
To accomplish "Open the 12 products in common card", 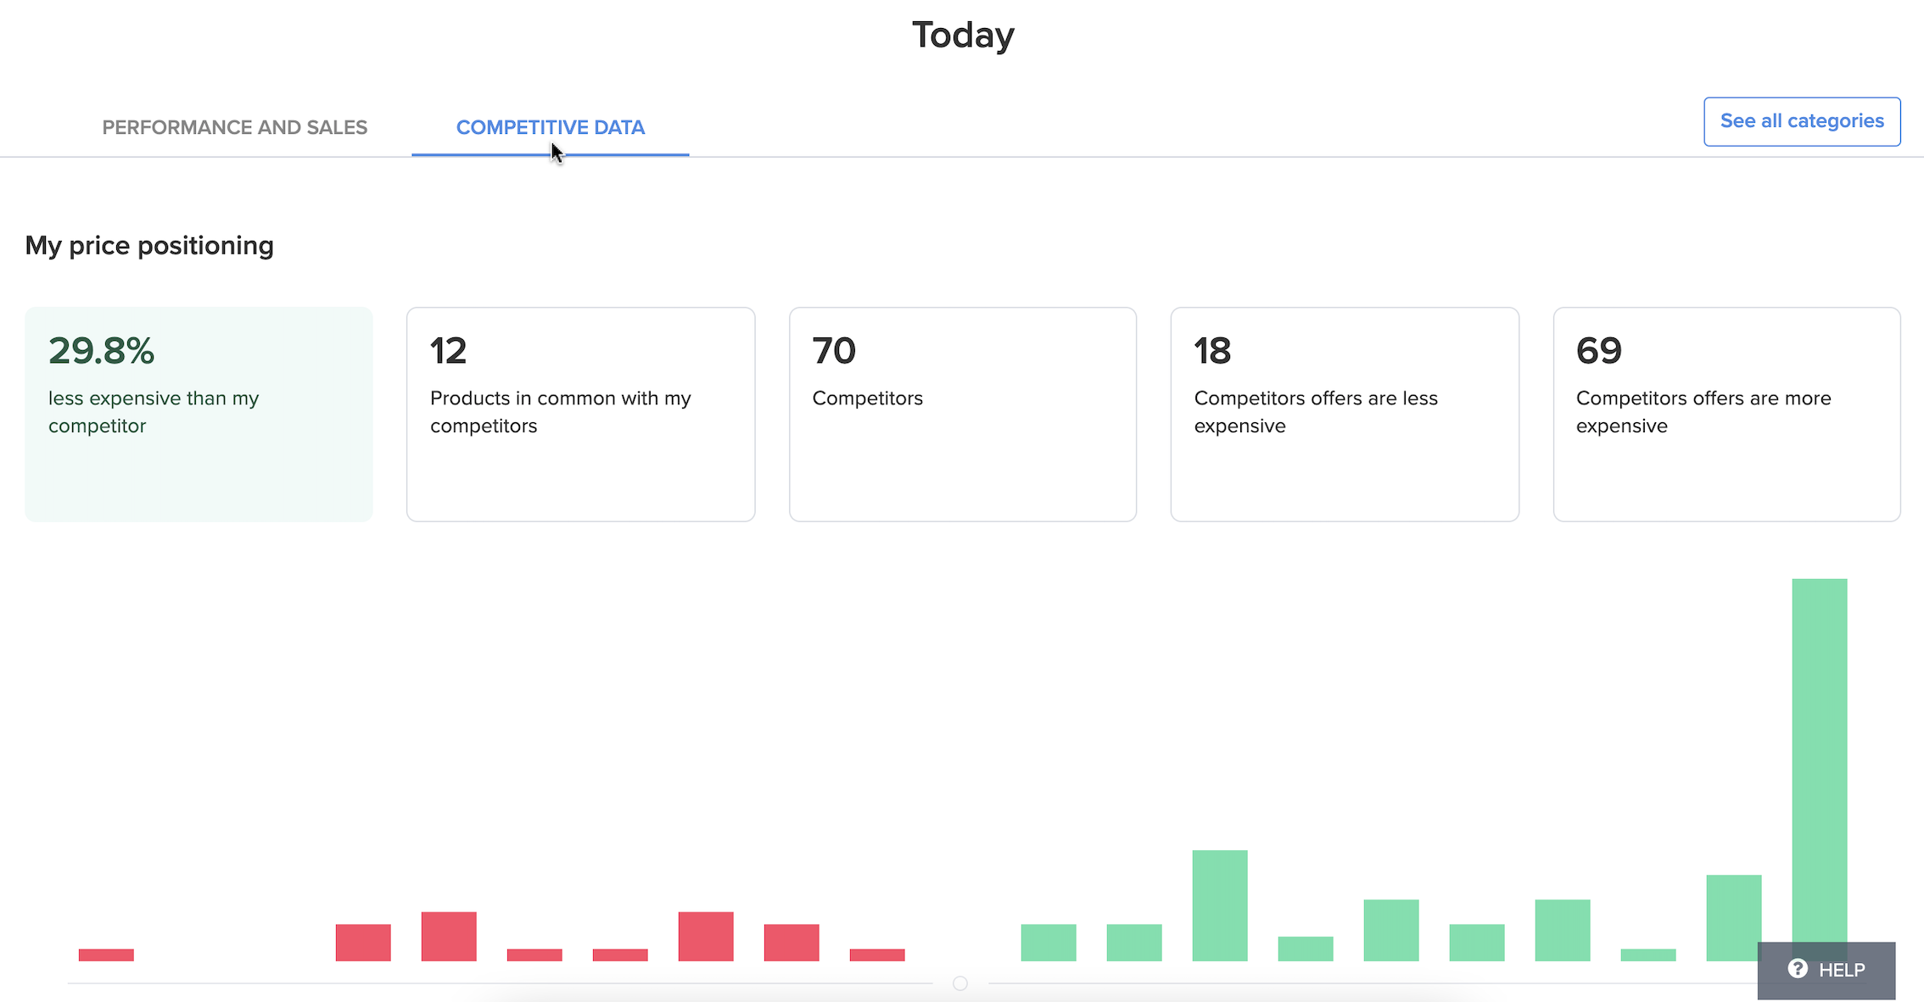I will [581, 415].
